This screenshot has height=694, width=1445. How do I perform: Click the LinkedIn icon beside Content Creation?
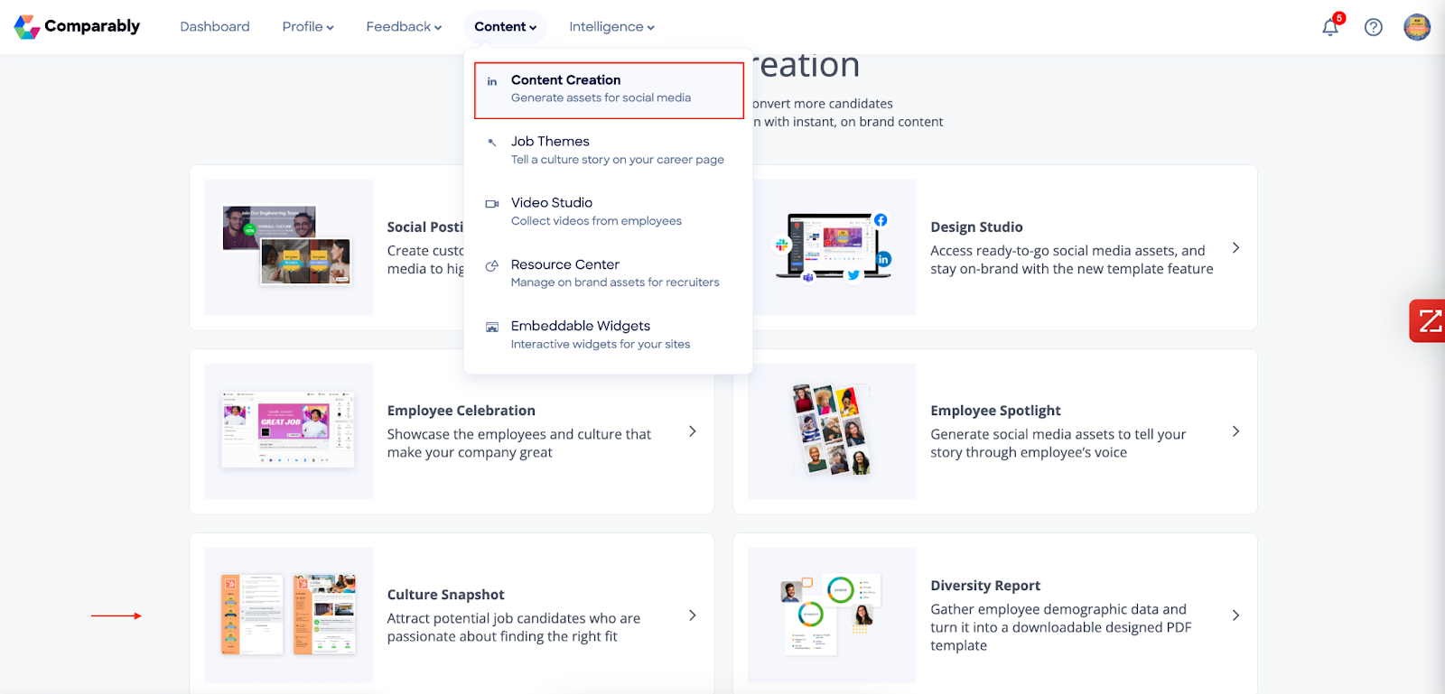coord(492,81)
